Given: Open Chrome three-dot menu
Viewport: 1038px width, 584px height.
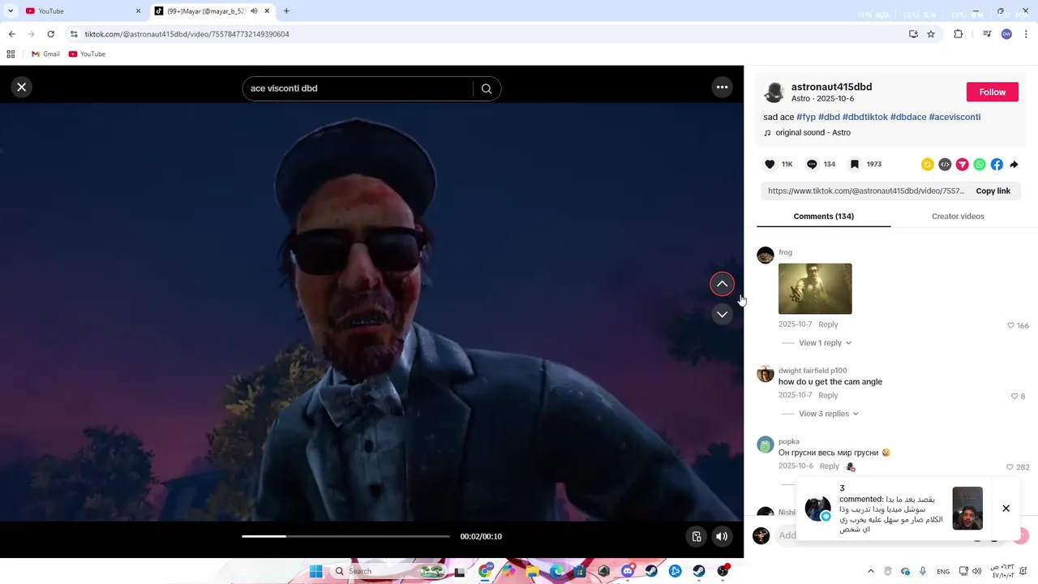Looking at the screenshot, I should coord(1026,34).
